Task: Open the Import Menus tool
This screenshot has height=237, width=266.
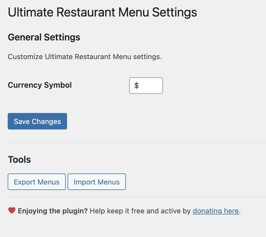Action: point(96,182)
